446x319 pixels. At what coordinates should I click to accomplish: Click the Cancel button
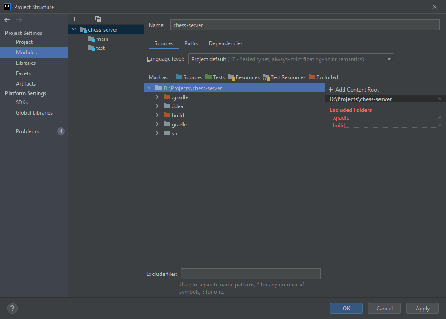[384, 309]
